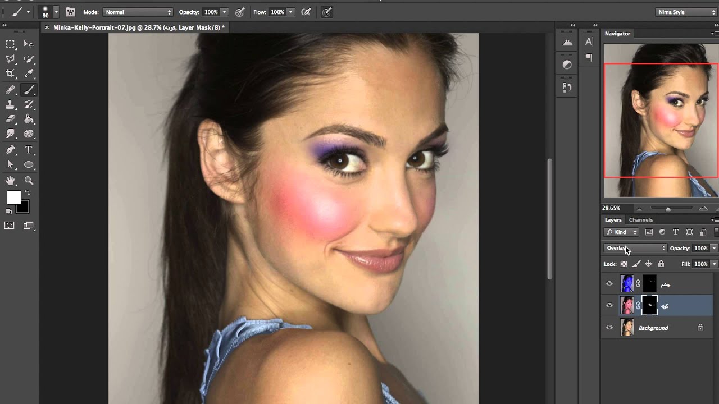Select the Eyedropper tool
The width and height of the screenshot is (719, 404).
(x=29, y=74)
